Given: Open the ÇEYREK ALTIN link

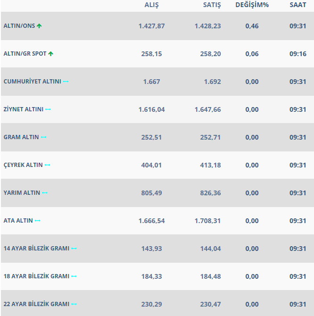Looking at the screenshot, I should coord(23,165).
